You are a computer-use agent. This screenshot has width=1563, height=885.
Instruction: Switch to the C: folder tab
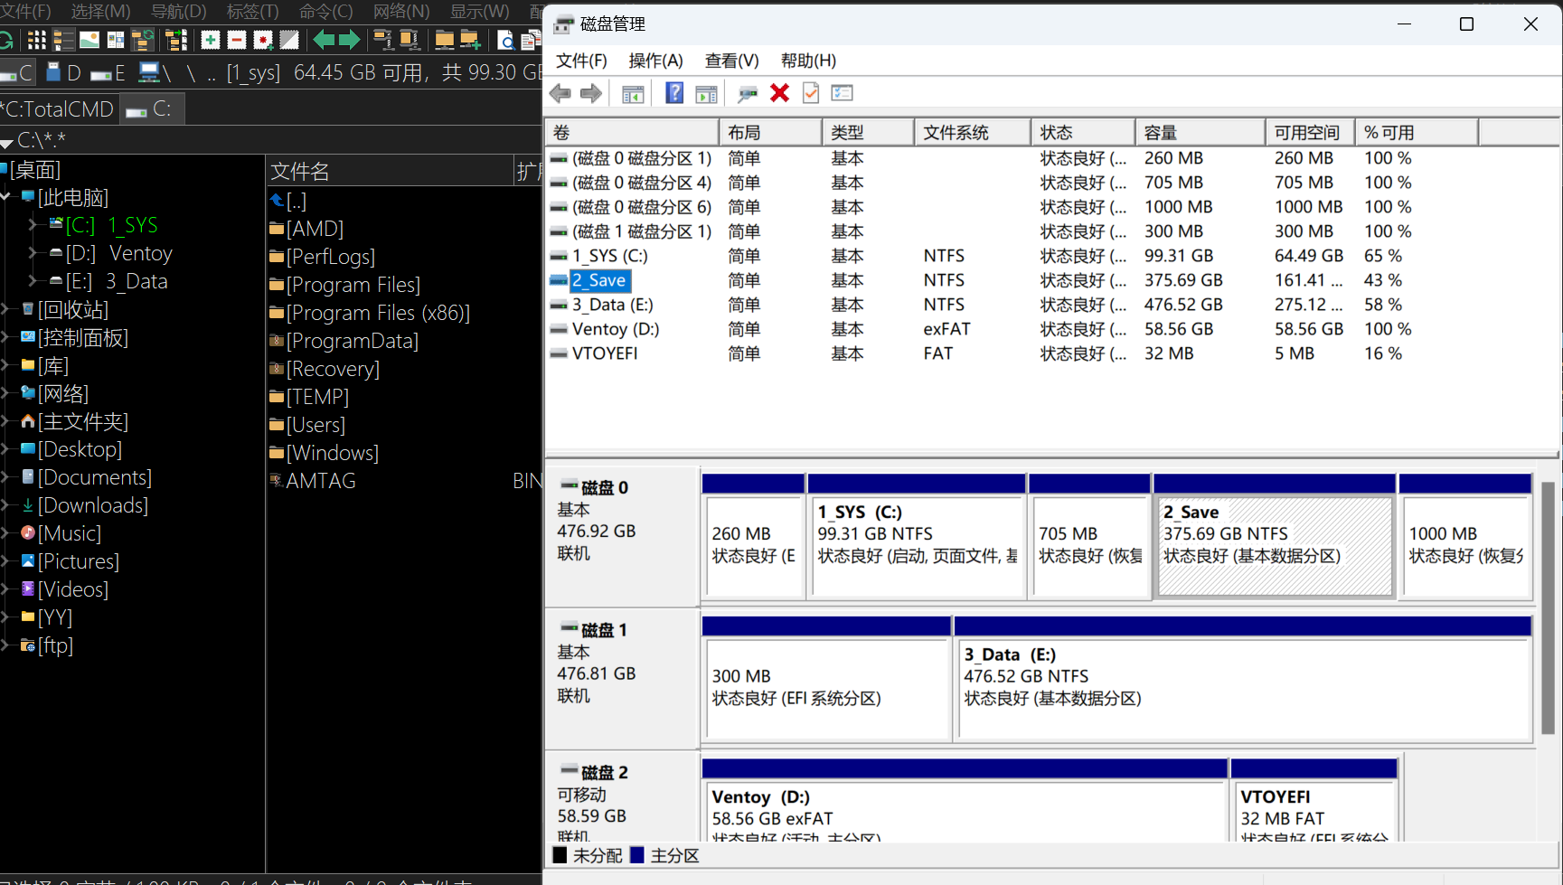pos(151,109)
